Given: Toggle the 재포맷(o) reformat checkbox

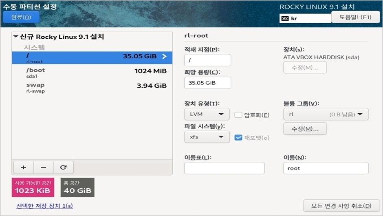Looking at the screenshot, I should 238,138.
